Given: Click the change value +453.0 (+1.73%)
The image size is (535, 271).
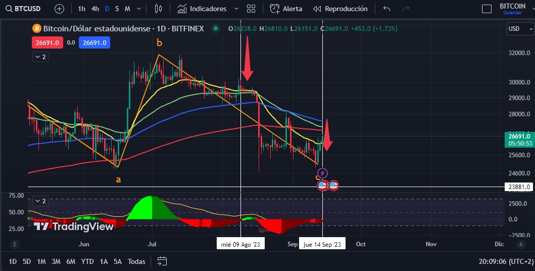Looking at the screenshot, I should pyautogui.click(x=374, y=29).
